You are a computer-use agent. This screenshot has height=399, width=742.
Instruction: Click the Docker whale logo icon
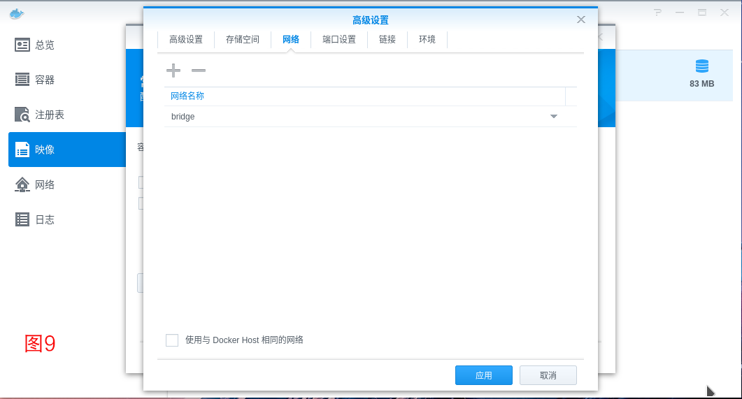coord(17,13)
